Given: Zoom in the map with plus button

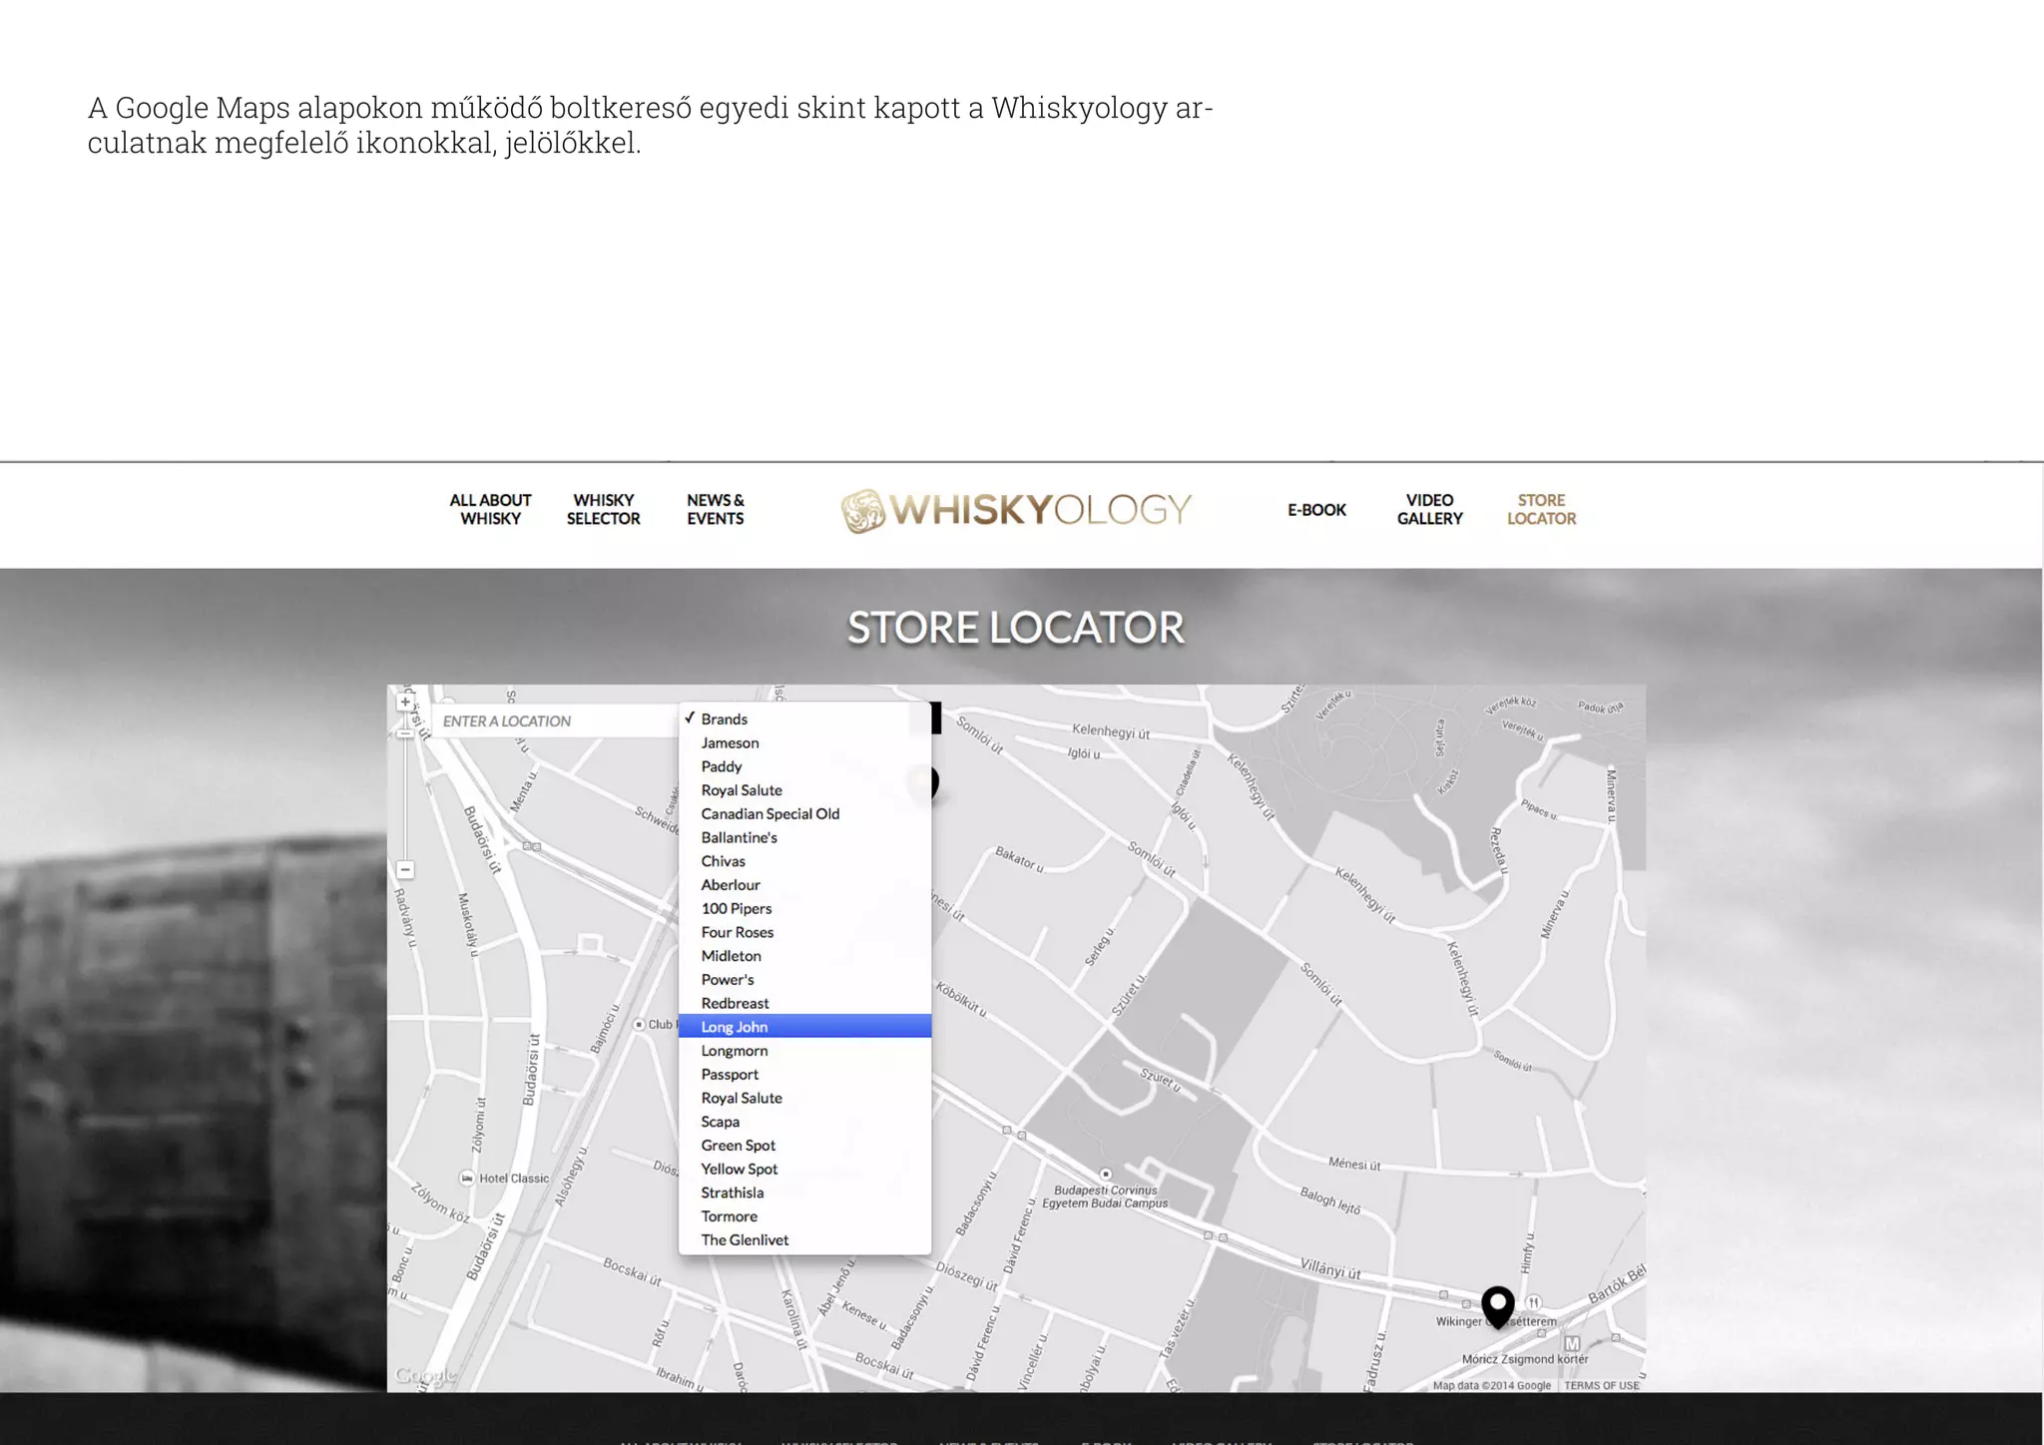Looking at the screenshot, I should click(405, 702).
